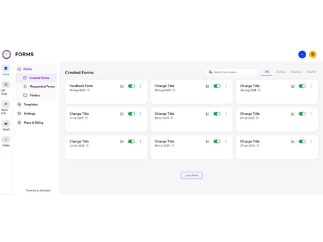
Task: Open the Feedback Form card title
Action: click(81, 86)
